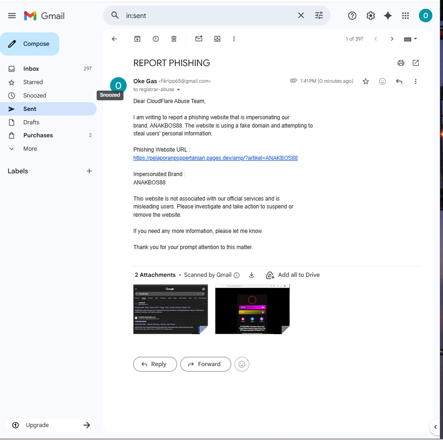View Scanned by Gmail info icon
The width and height of the screenshot is (443, 440).
coord(236,275)
